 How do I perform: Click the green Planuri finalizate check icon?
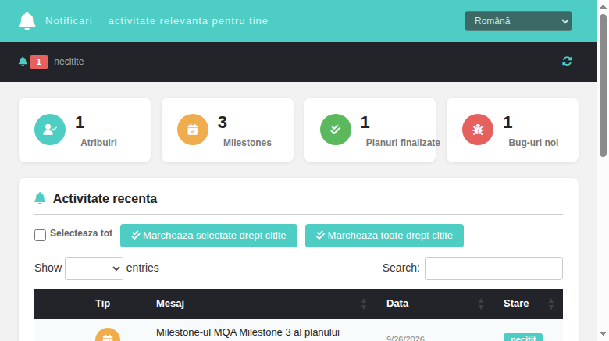[336, 130]
